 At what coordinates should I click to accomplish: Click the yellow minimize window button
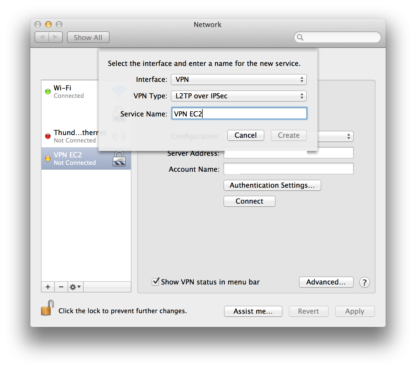pos(48,24)
